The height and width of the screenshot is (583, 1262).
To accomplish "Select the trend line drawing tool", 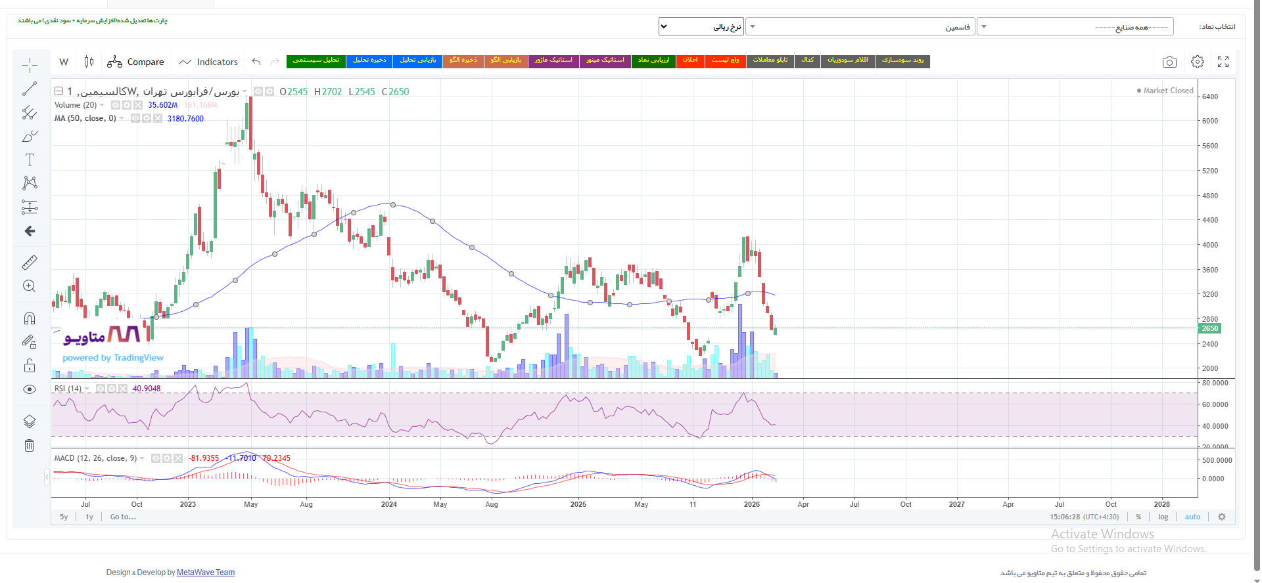I will (30, 89).
